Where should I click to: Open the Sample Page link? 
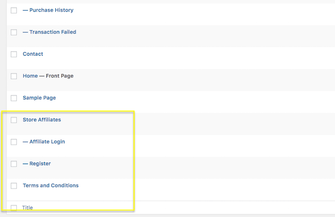click(39, 98)
